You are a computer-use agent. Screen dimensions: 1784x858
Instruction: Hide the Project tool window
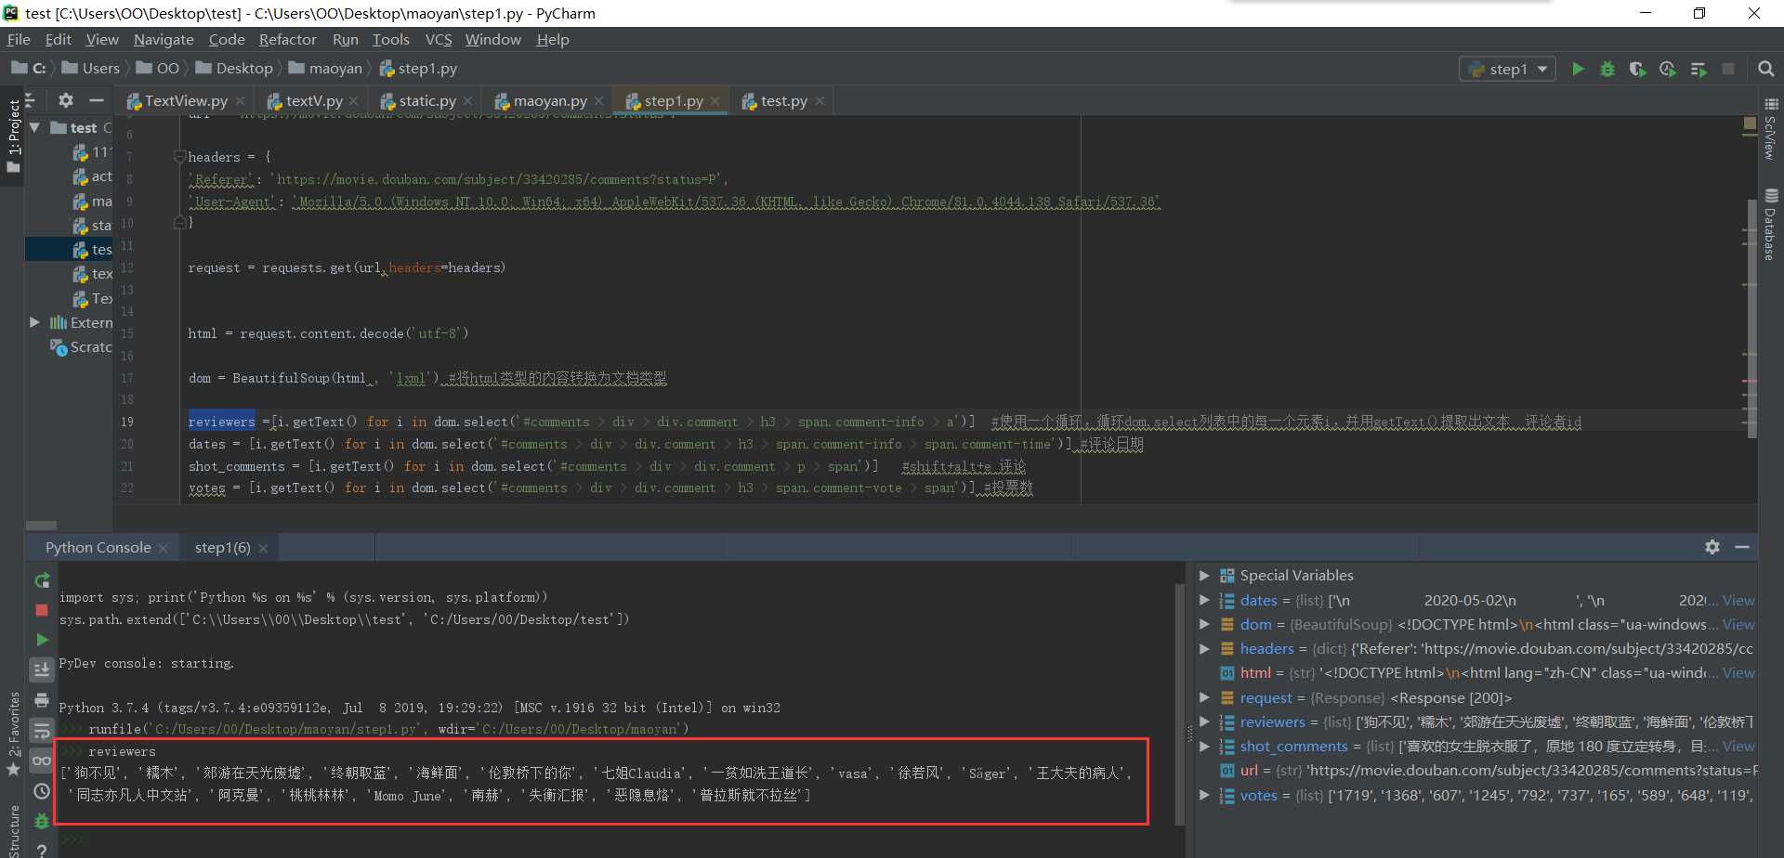(96, 100)
